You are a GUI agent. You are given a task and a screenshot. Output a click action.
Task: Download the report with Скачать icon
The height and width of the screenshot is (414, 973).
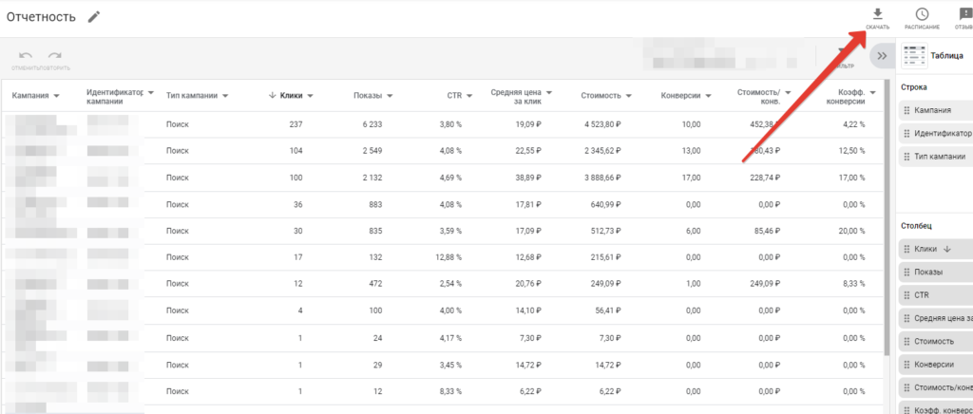point(878,14)
